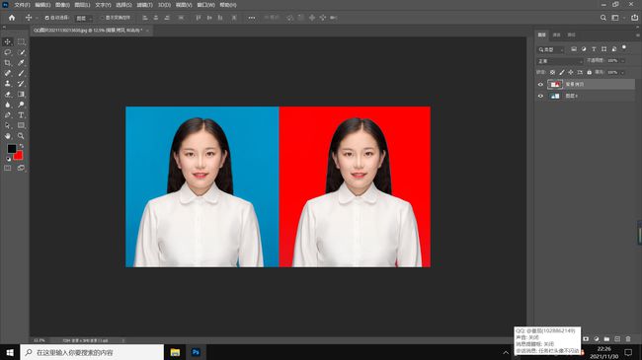This screenshot has width=642, height=360.
Task: Toggle the shape layer filter
Action: (x=603, y=49)
